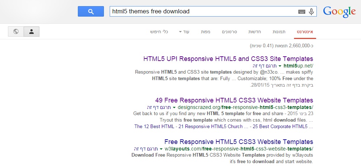Screen dimensions: 361x166
Task: Click the blue magnifier search button
Action: [91, 11]
